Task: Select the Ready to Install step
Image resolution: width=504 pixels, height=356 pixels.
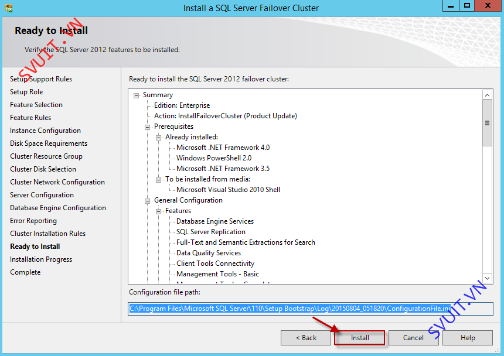Action: pyautogui.click(x=35, y=247)
